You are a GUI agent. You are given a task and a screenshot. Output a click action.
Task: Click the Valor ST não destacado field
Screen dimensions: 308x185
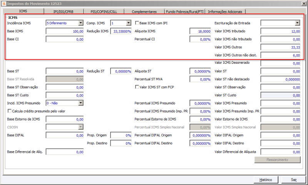click(280, 79)
